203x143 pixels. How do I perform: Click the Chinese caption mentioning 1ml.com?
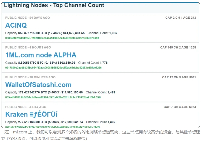(101, 135)
